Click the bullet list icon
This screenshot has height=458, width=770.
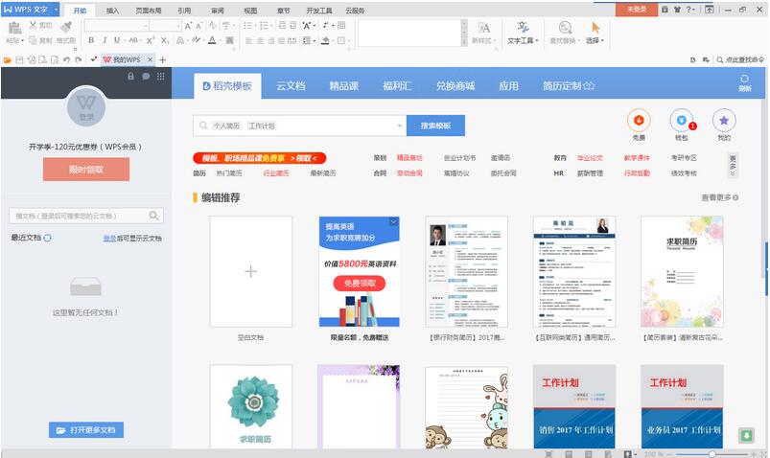coord(247,25)
